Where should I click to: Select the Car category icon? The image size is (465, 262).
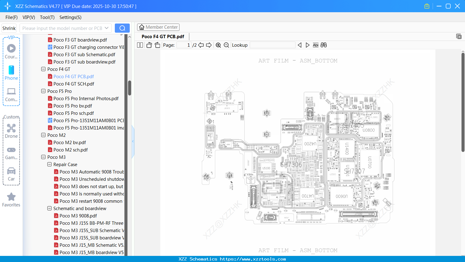tap(11, 174)
